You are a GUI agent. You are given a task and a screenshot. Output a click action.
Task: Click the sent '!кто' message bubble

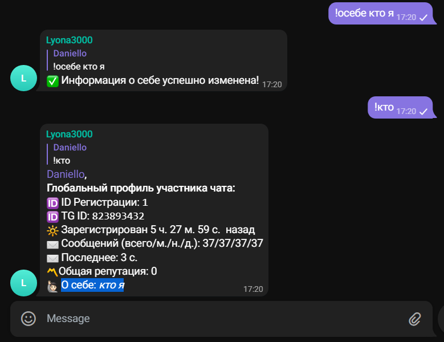[384, 107]
